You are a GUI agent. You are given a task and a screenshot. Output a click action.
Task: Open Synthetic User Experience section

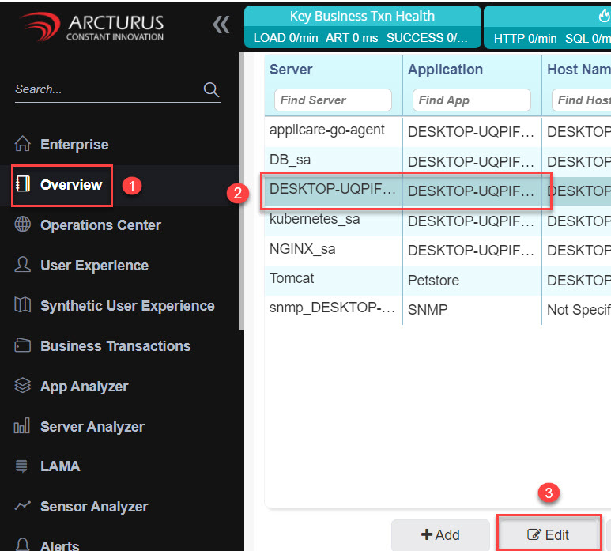point(127,306)
